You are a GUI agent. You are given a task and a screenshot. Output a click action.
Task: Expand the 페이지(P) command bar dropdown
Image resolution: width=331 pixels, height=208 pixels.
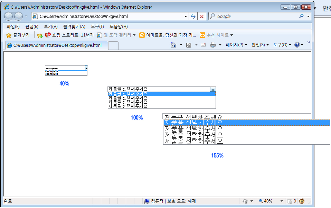236,45
